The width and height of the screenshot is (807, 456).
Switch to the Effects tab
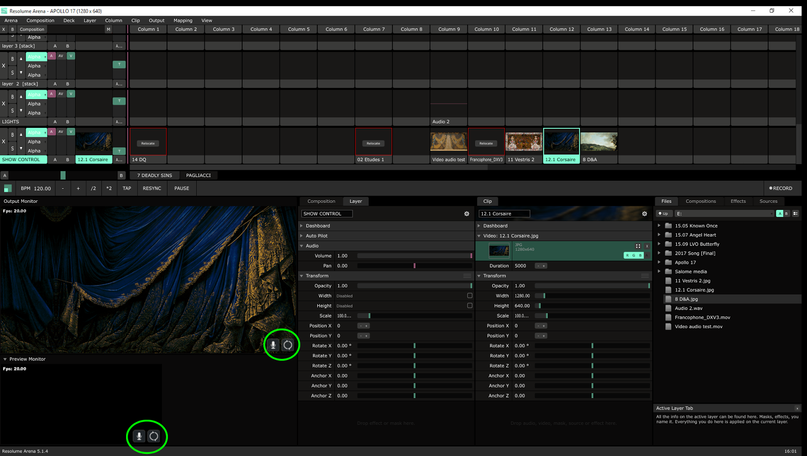click(x=738, y=201)
